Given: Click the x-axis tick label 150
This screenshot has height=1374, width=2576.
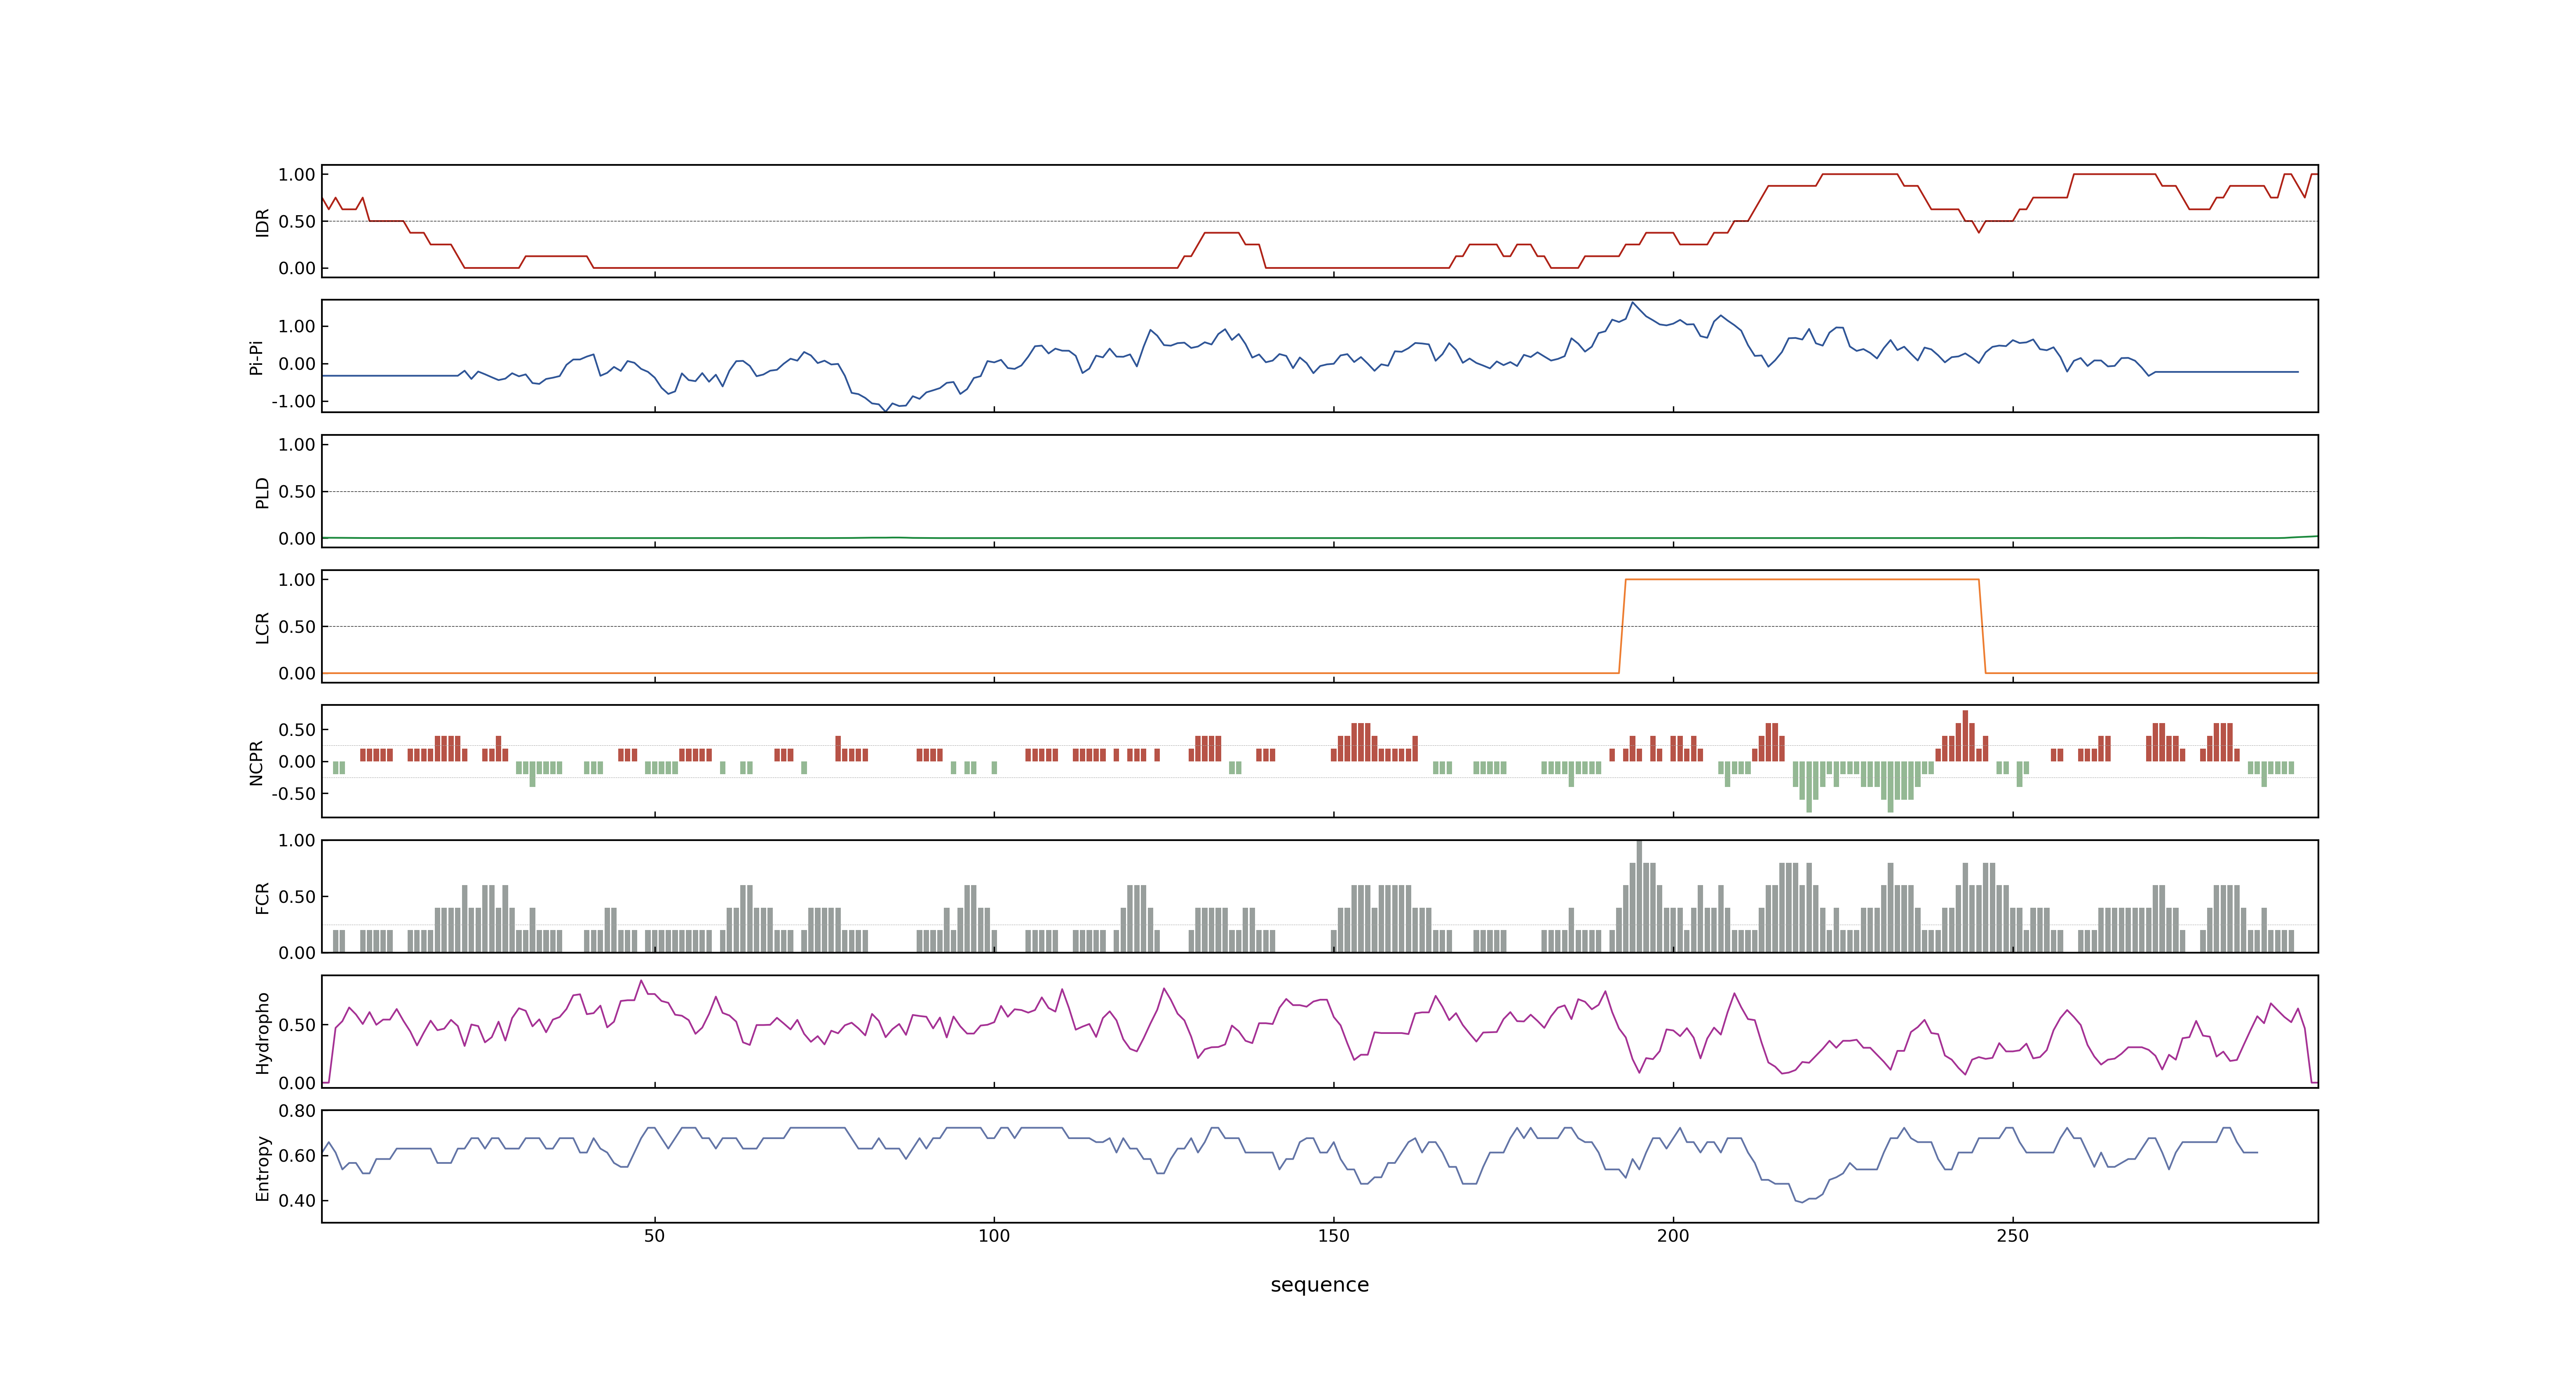Looking at the screenshot, I should [1333, 1236].
